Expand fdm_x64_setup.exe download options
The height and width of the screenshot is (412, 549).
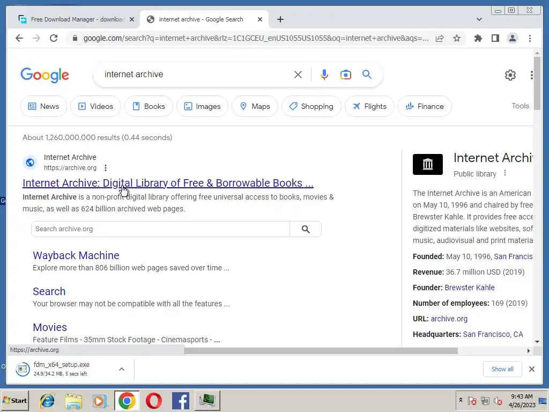tap(122, 369)
